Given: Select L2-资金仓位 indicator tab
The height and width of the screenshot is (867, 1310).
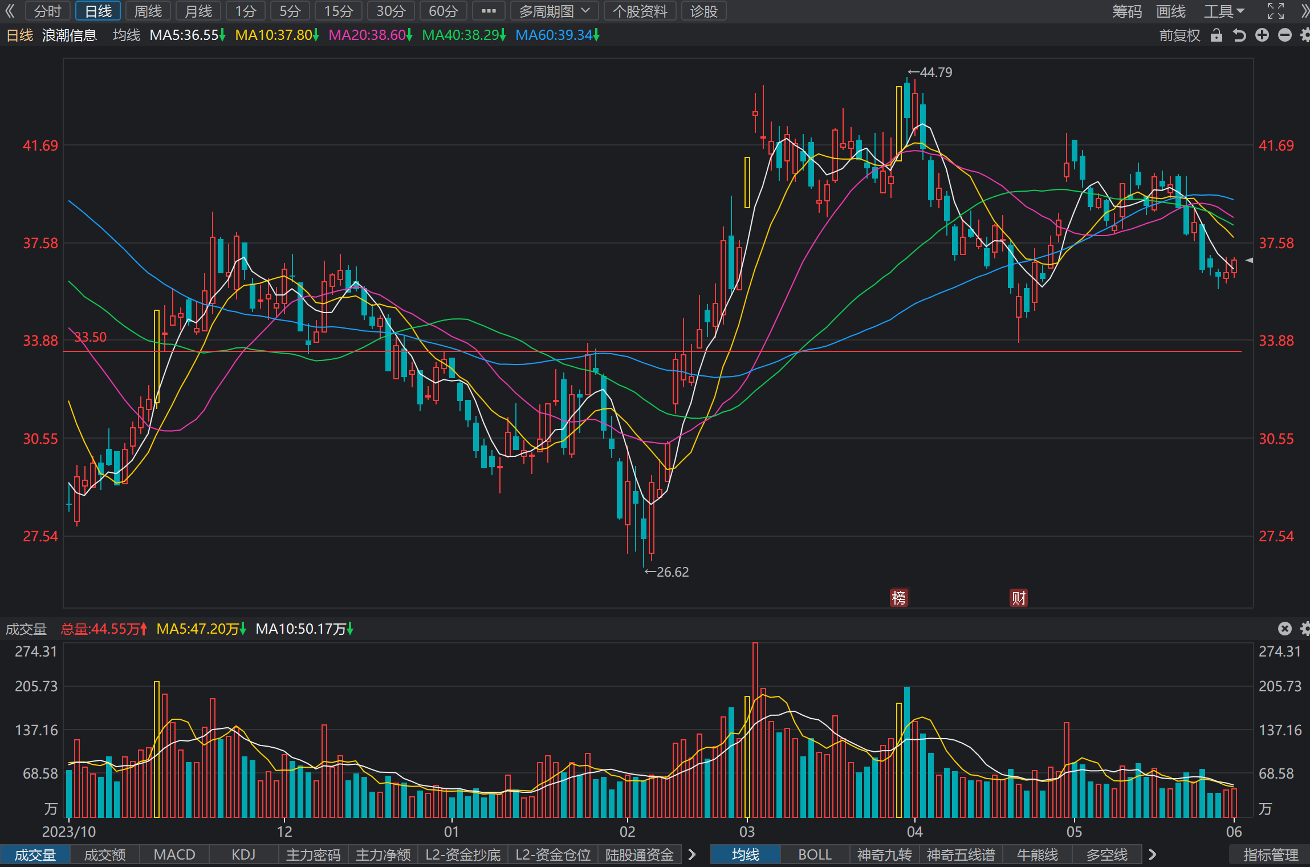Looking at the screenshot, I should coord(553,855).
